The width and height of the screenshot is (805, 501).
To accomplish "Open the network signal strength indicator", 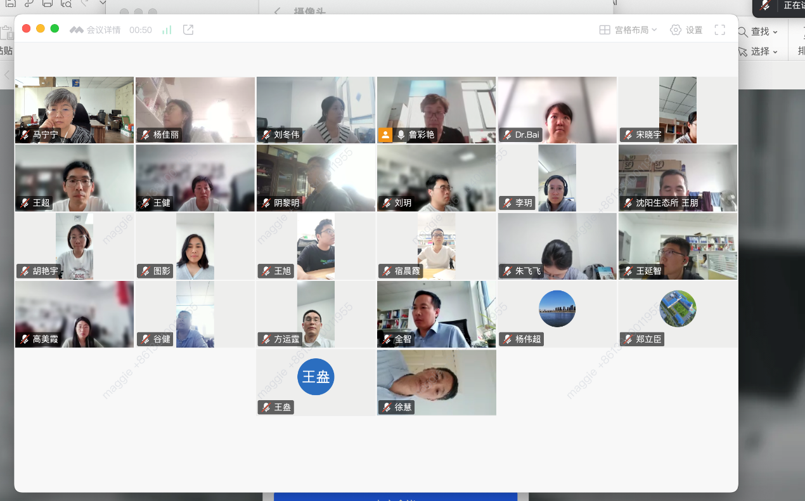I will coord(167,30).
